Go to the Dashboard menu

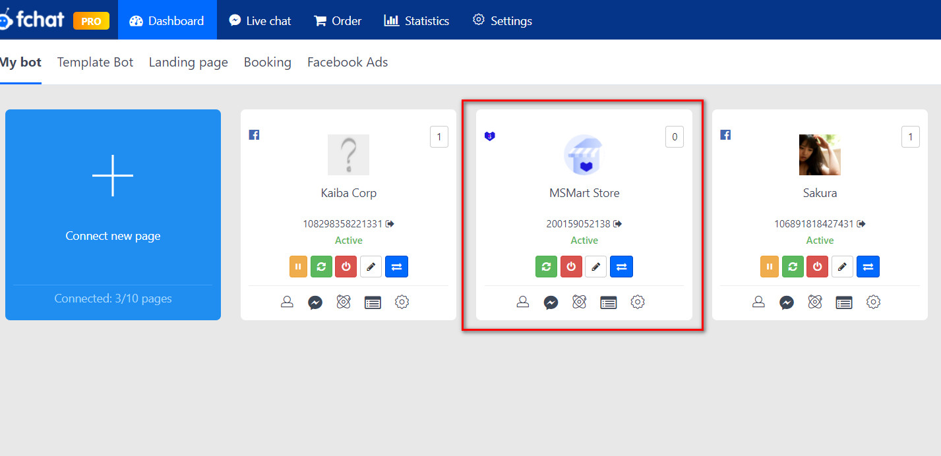[167, 20]
